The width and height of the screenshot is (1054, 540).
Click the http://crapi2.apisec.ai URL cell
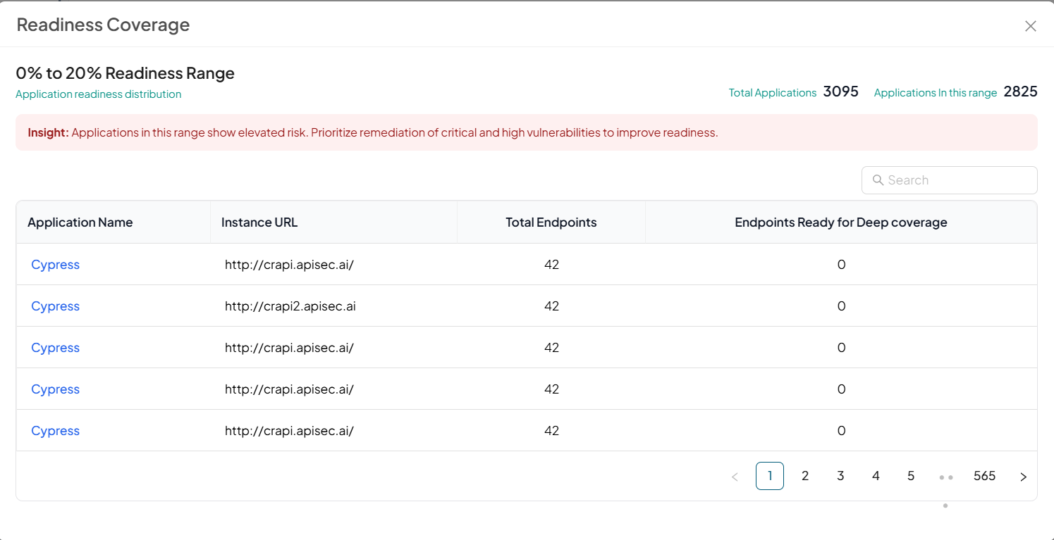290,306
